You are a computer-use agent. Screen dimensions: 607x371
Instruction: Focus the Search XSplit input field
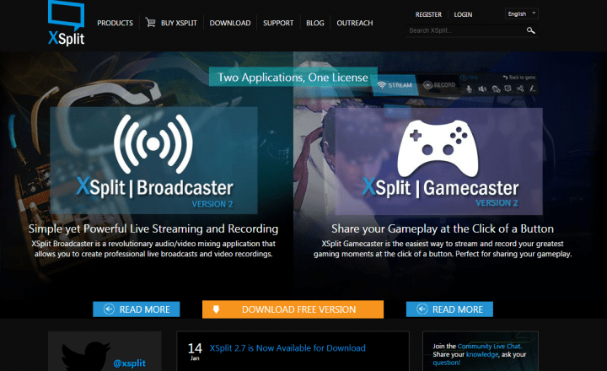pos(465,30)
